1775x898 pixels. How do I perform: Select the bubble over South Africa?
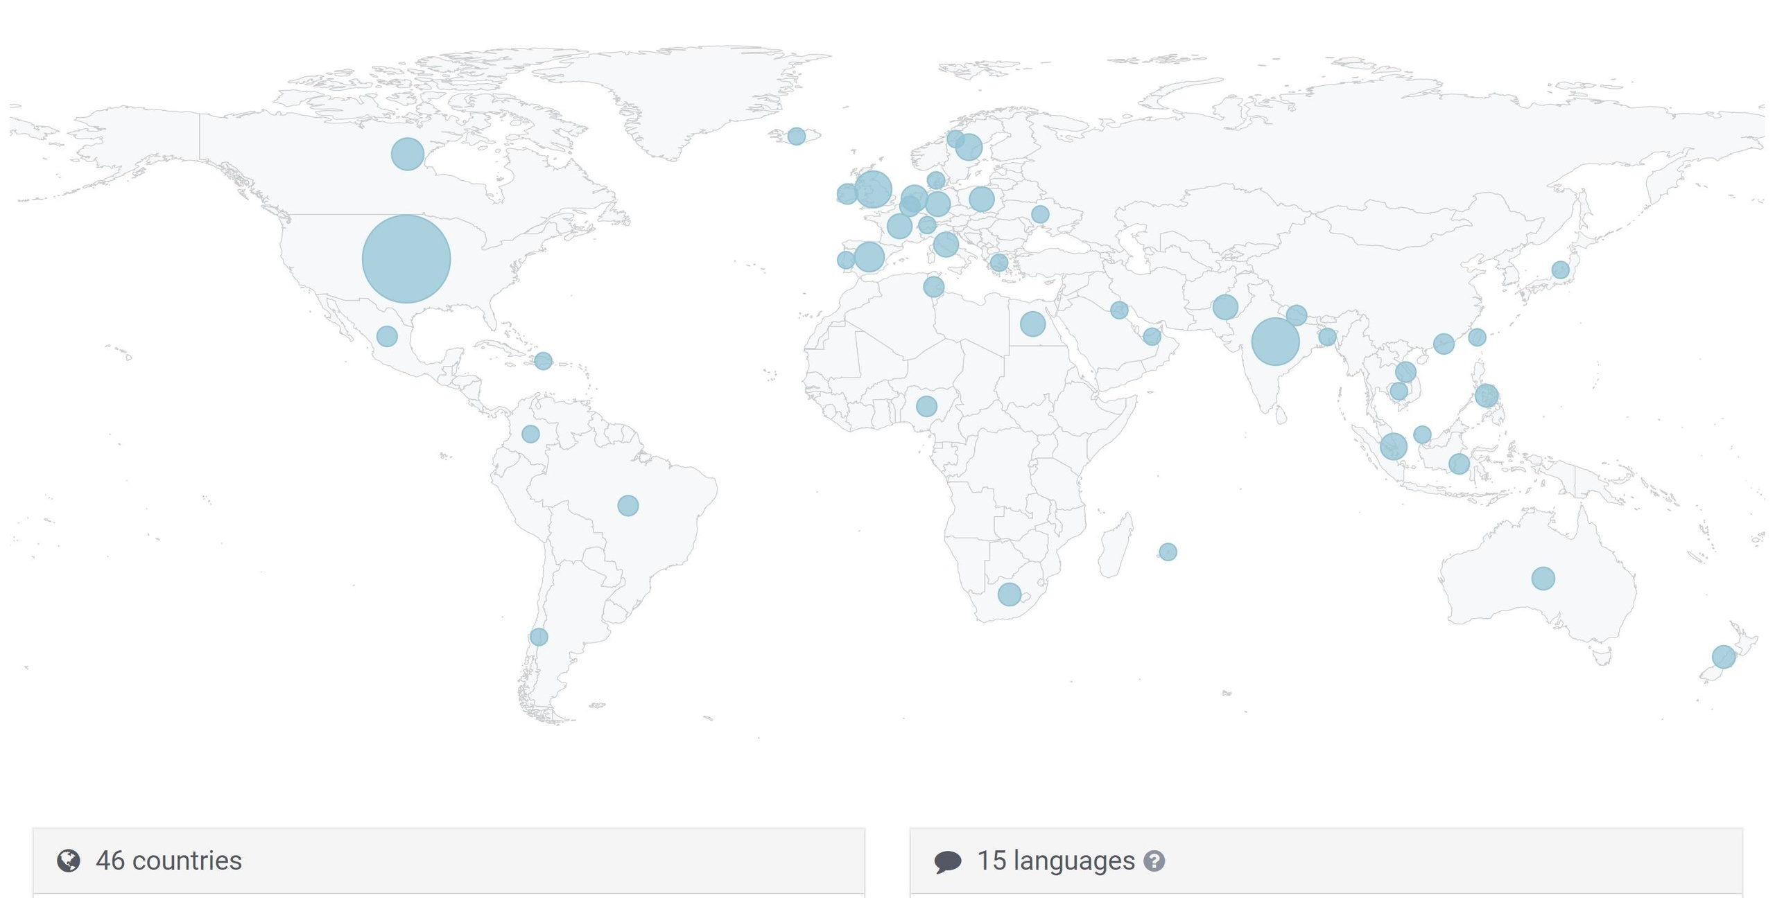coord(1009,594)
